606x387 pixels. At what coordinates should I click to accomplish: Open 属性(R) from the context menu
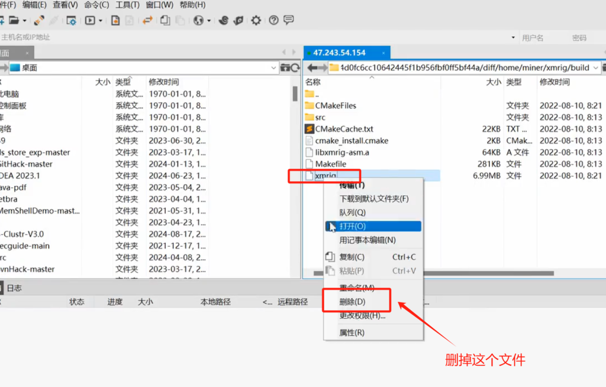click(x=373, y=333)
